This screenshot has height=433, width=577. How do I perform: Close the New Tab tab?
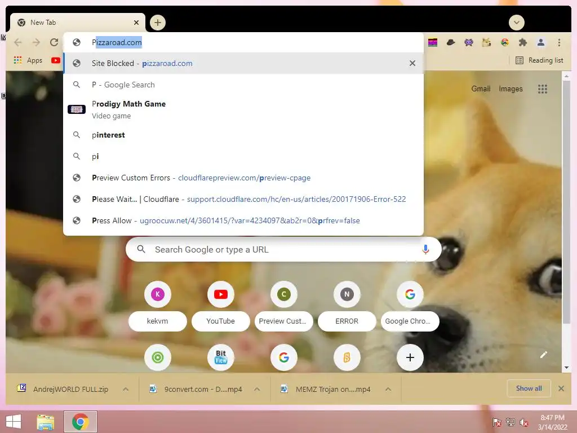tap(136, 23)
